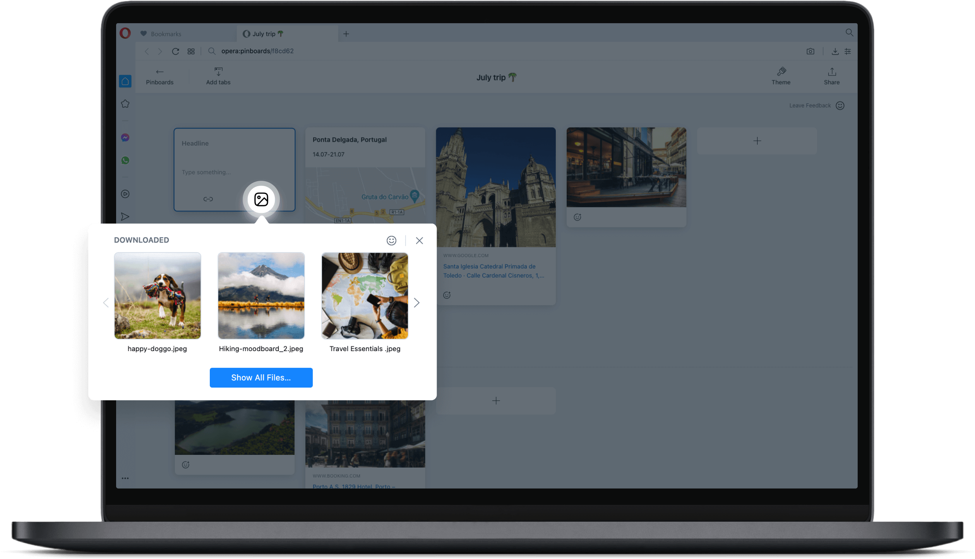The height and width of the screenshot is (559, 975).
Task: Expand sidebar options with the ellipsis
Action: coord(125,478)
